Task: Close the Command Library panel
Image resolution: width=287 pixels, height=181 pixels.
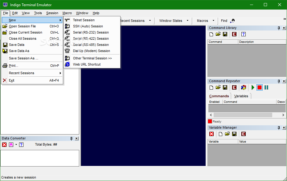Action: pos(284,28)
